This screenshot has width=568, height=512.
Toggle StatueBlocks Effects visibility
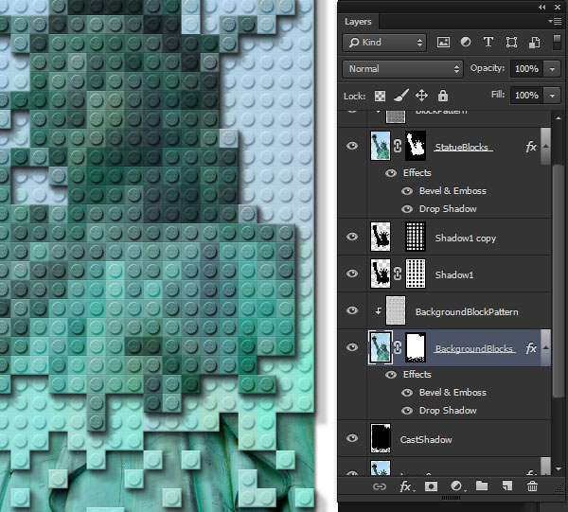(x=391, y=173)
